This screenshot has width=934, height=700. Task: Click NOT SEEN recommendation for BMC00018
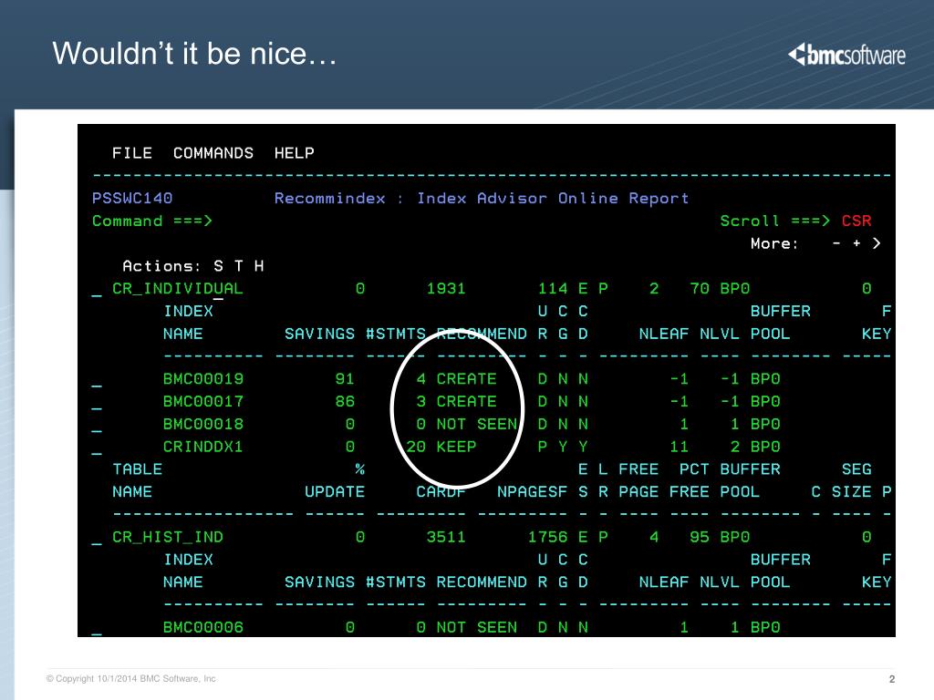tap(476, 424)
